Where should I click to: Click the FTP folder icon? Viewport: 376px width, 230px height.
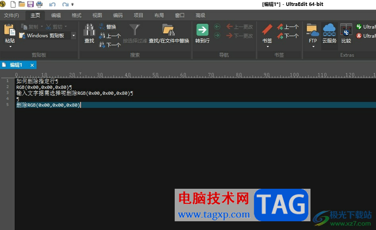(313, 30)
